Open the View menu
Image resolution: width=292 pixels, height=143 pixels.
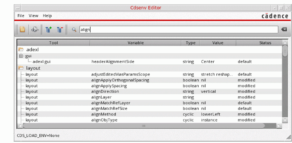click(x=33, y=16)
